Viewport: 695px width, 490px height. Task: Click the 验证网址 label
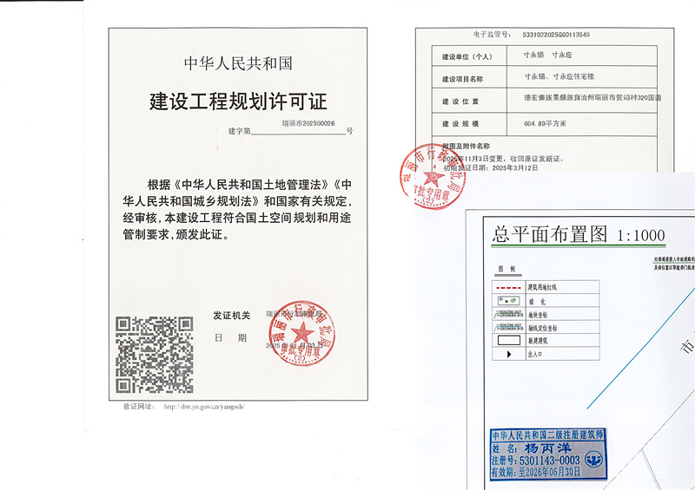(x=139, y=407)
